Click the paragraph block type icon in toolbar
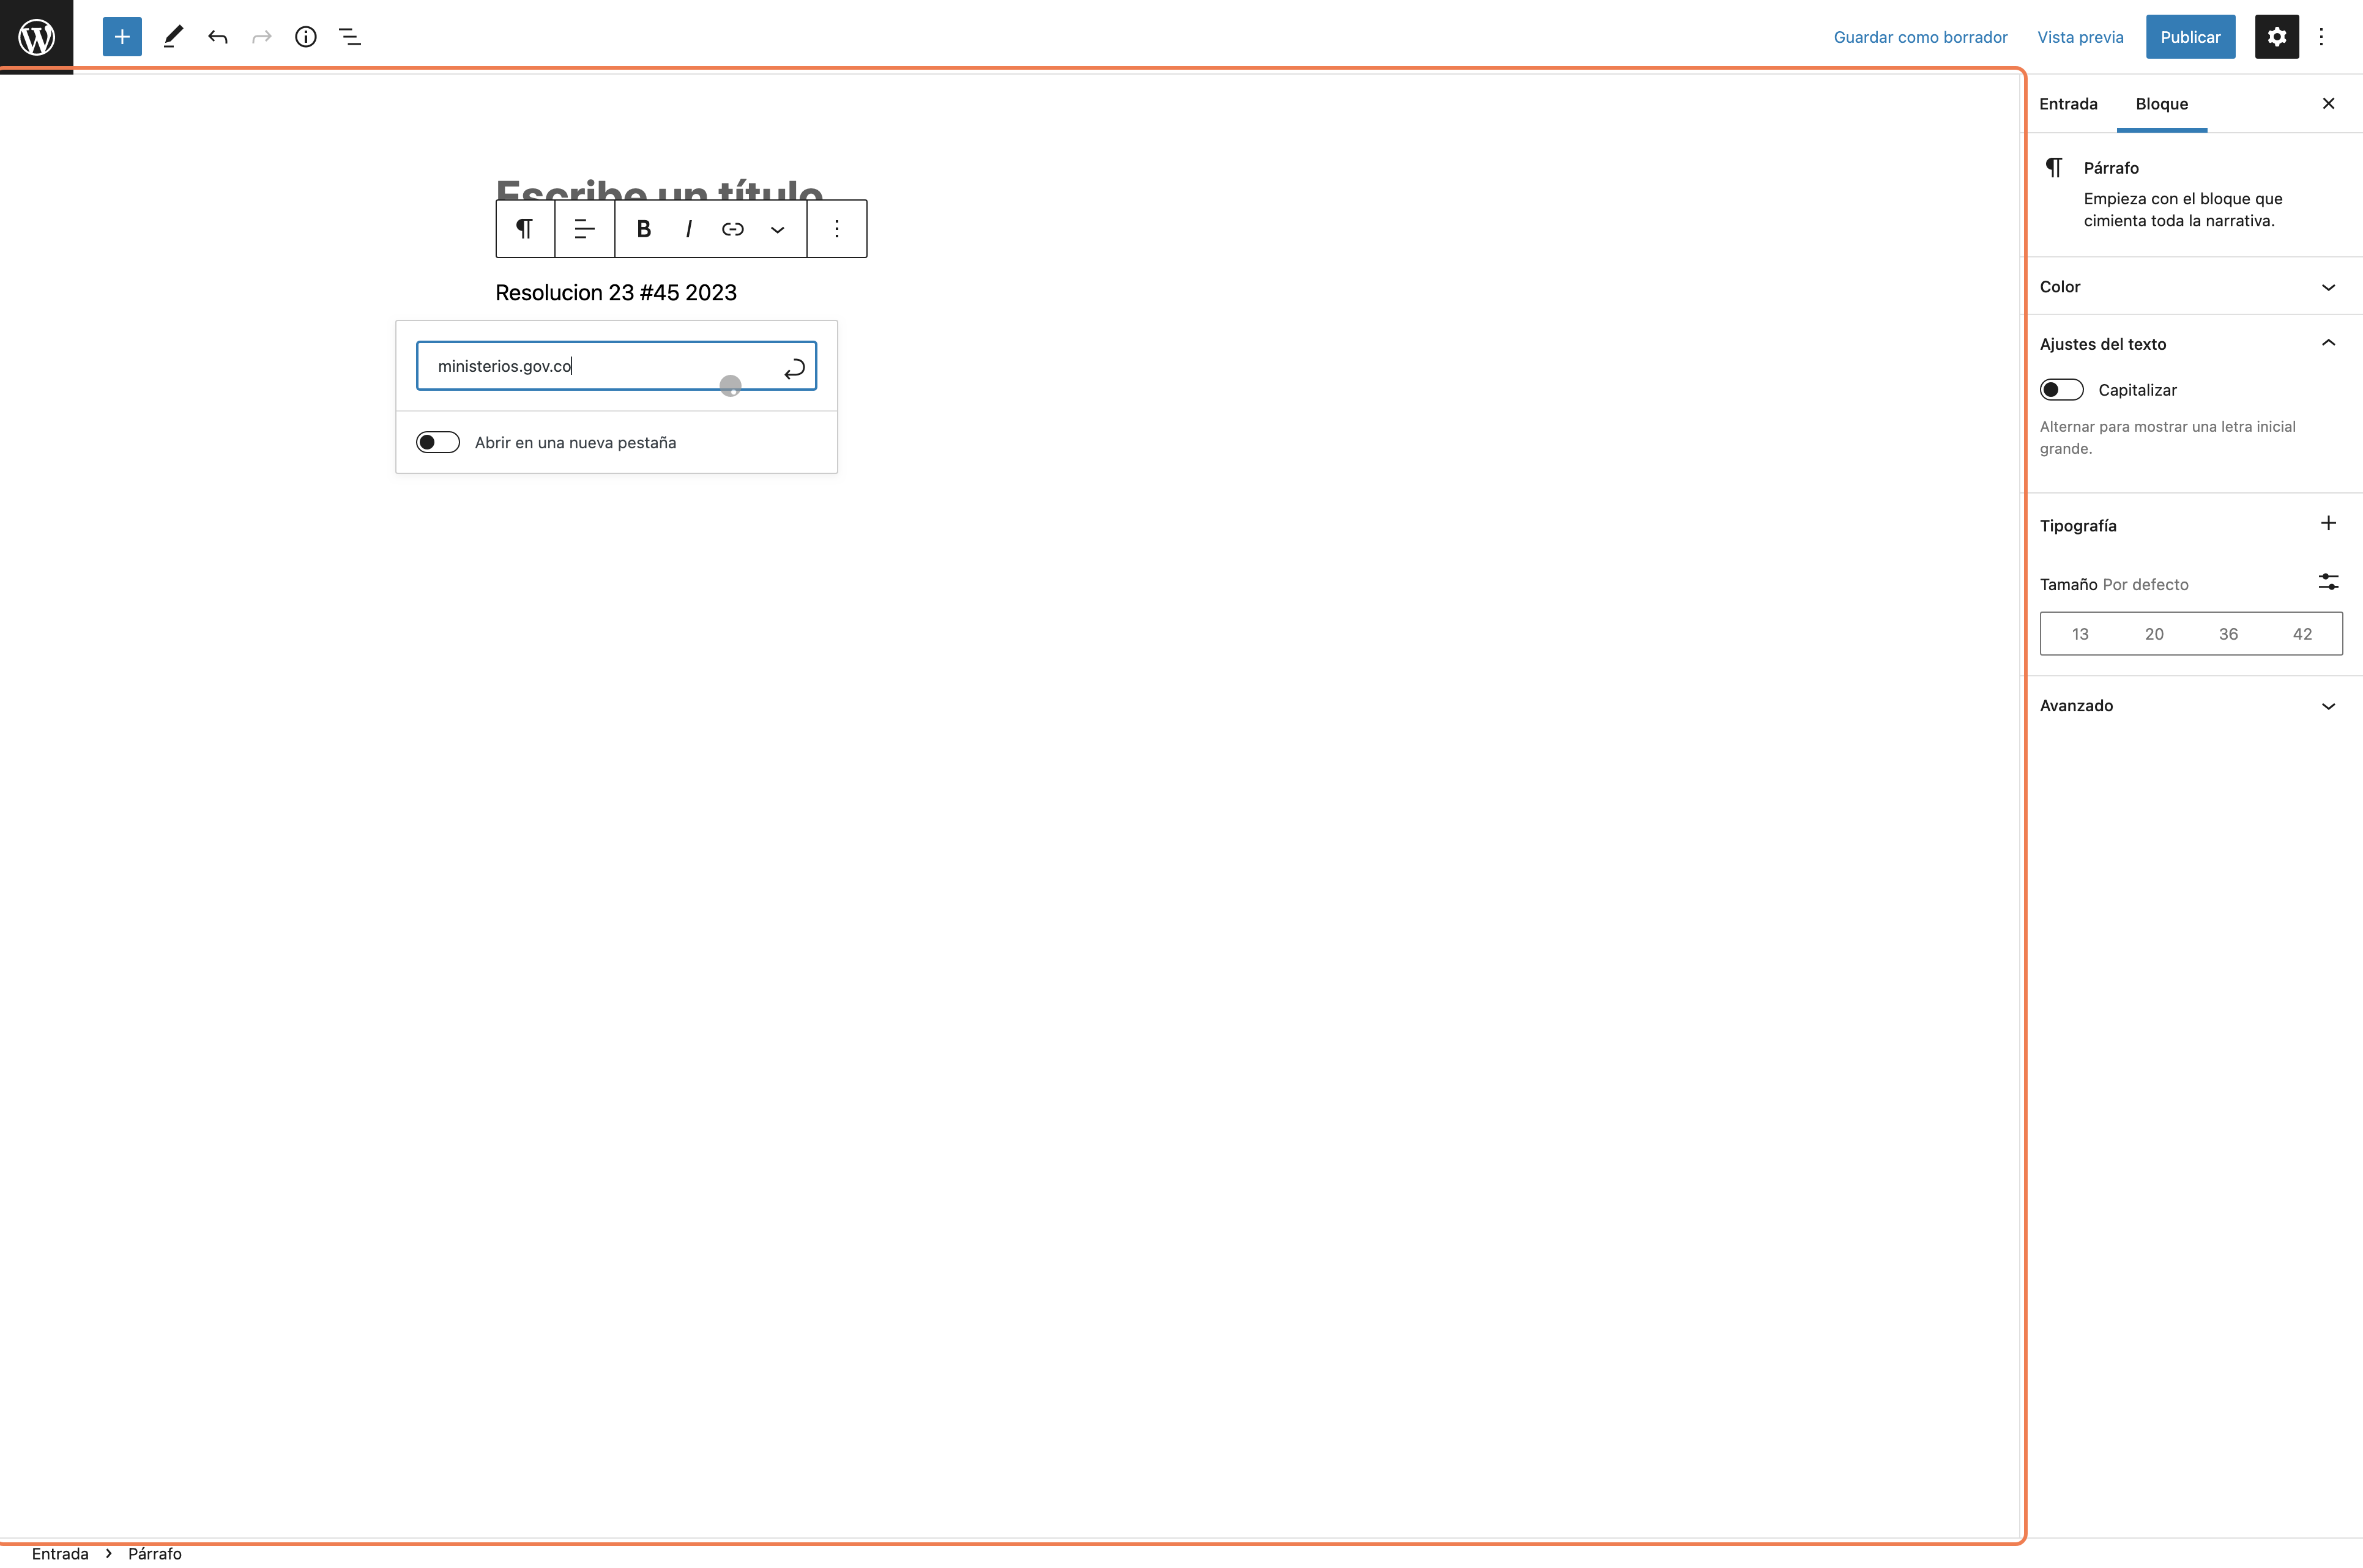This screenshot has height=1568, width=2363. pyautogui.click(x=524, y=229)
